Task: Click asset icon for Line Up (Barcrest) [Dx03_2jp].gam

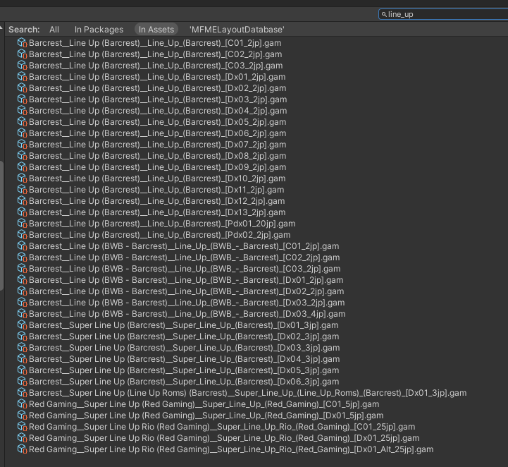Action: pyautogui.click(x=22, y=99)
